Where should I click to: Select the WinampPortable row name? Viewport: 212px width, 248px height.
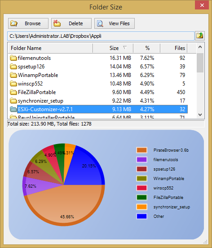coord(38,75)
